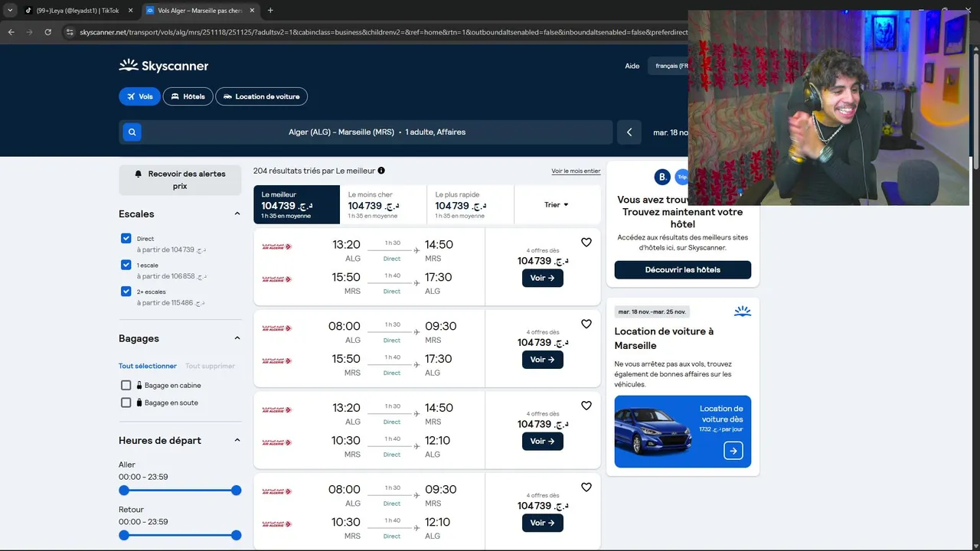Click Retour slider left handle
The height and width of the screenshot is (551, 980).
(124, 536)
